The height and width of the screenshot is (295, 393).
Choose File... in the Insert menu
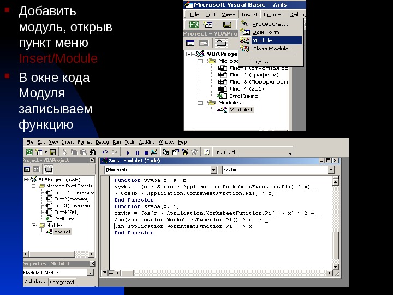(271, 61)
